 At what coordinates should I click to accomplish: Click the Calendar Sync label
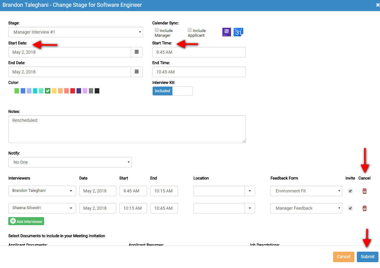(x=166, y=23)
